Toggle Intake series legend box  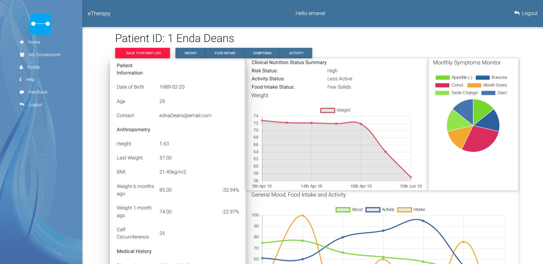coord(404,210)
